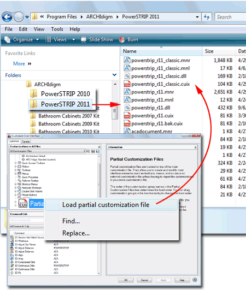Open the recent pages dropdown beside Forward
The height and width of the screenshot is (290, 246).
[x=27, y=17]
